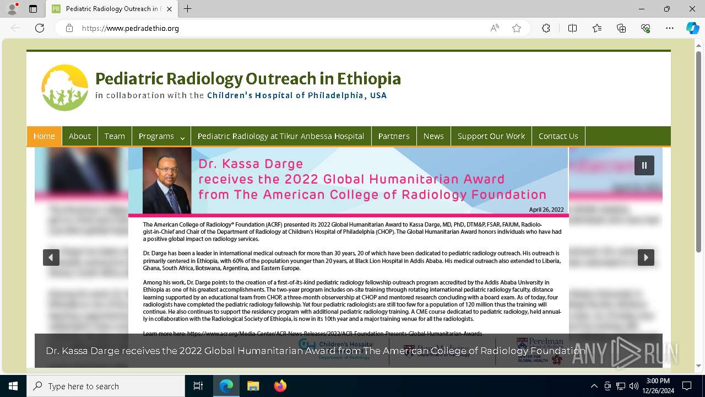Open volume control in system tray
Viewport: 705px width, 397px height.
coord(634,386)
